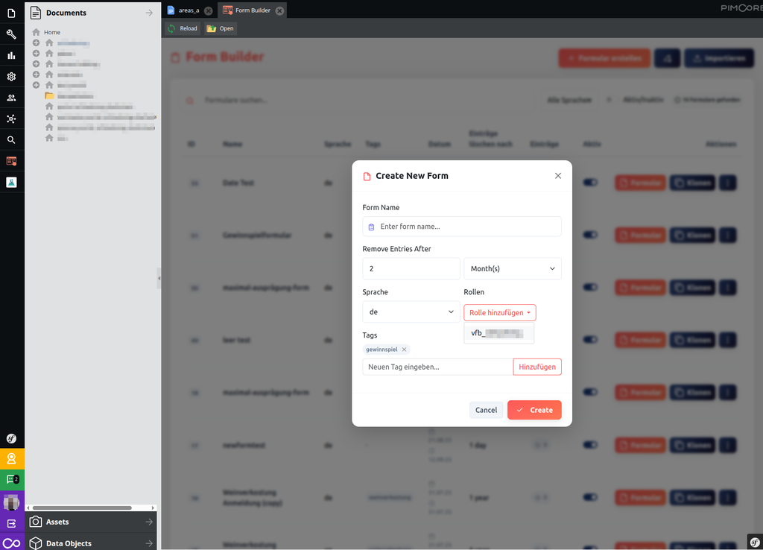The width and height of the screenshot is (763, 550).
Task: Open the teal flask icon in sidebar
Action: click(x=12, y=182)
